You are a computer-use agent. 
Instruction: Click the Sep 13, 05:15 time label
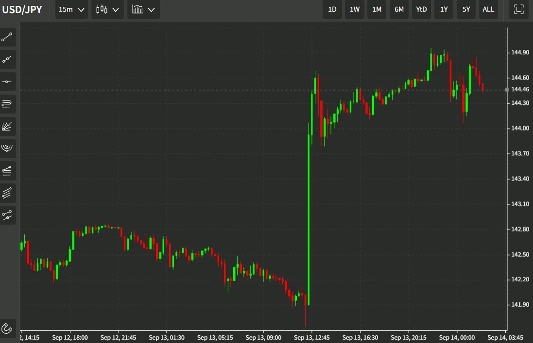coord(215,338)
